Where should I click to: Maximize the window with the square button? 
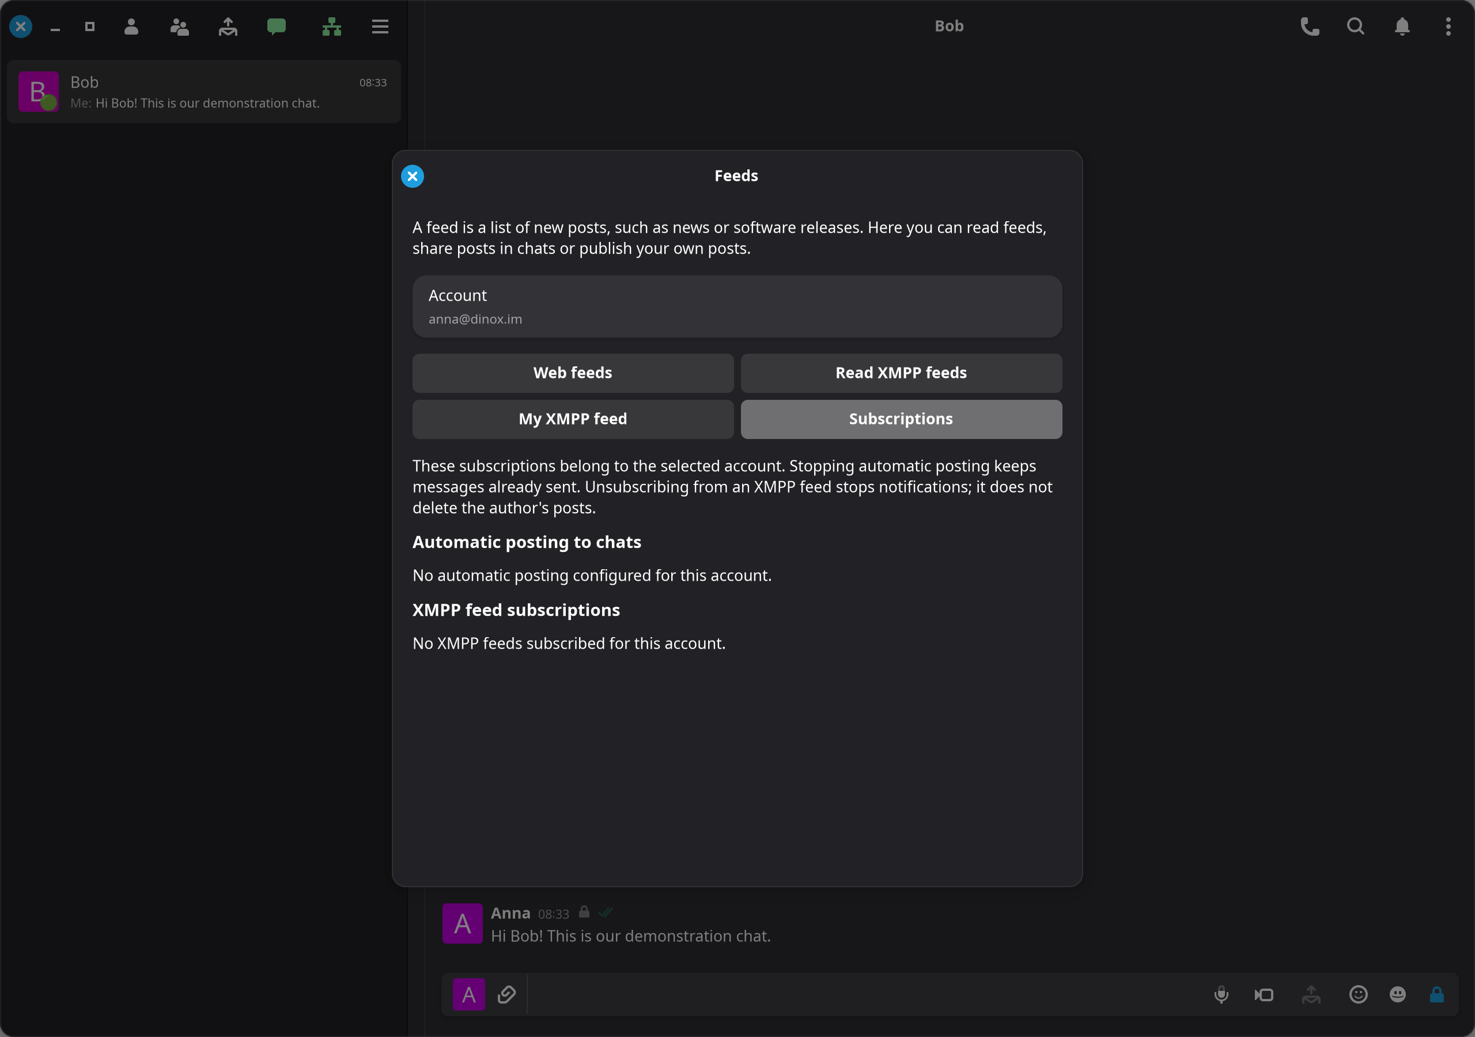[90, 27]
